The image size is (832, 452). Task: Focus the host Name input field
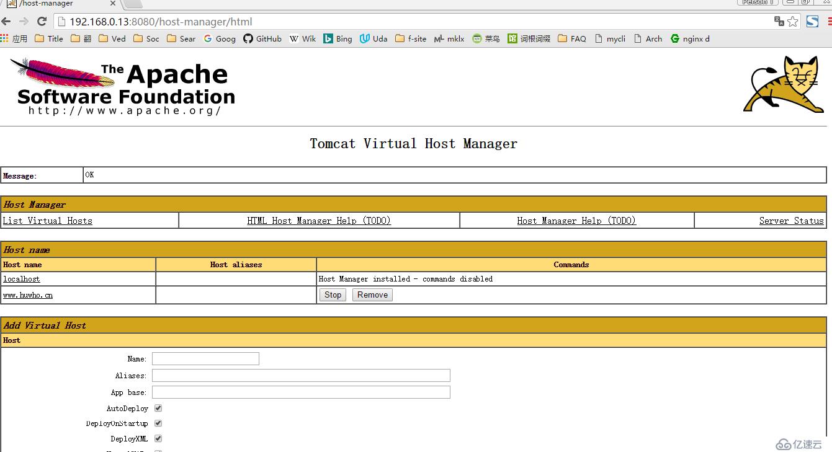coord(205,359)
